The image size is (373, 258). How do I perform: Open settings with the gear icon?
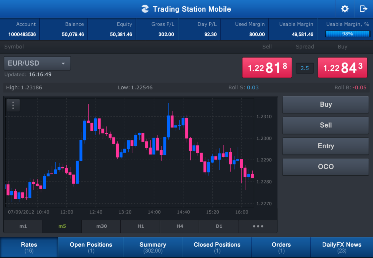[x=345, y=9]
